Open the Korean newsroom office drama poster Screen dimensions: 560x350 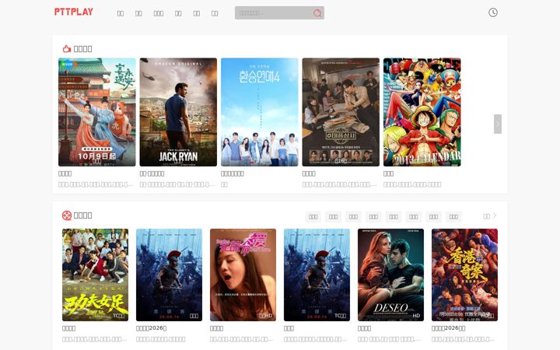341,112
